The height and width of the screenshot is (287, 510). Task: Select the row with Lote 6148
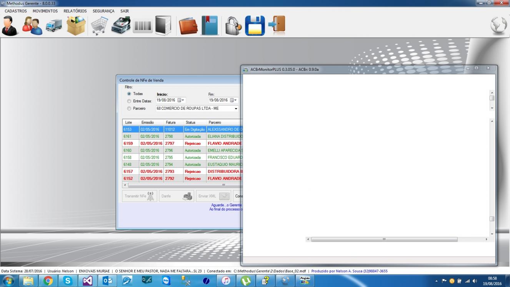pyautogui.click(x=183, y=164)
